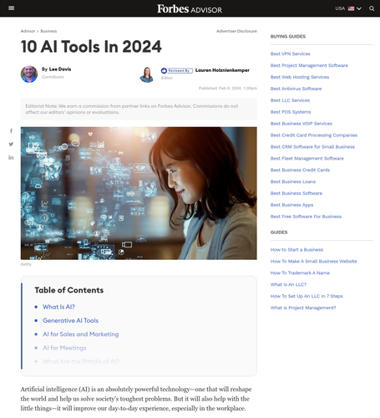Click the Forbes Advisor logo
This screenshot has width=380, height=418.
click(x=190, y=8)
